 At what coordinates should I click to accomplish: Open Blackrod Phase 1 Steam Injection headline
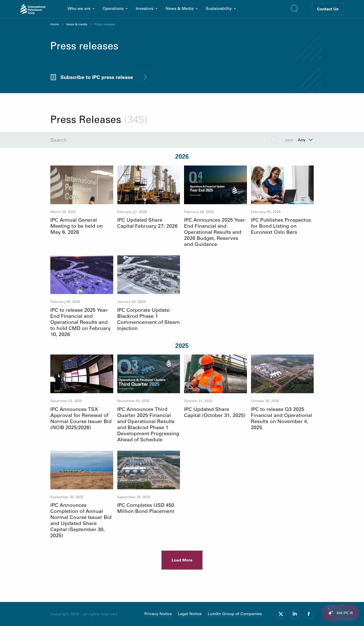(148, 319)
